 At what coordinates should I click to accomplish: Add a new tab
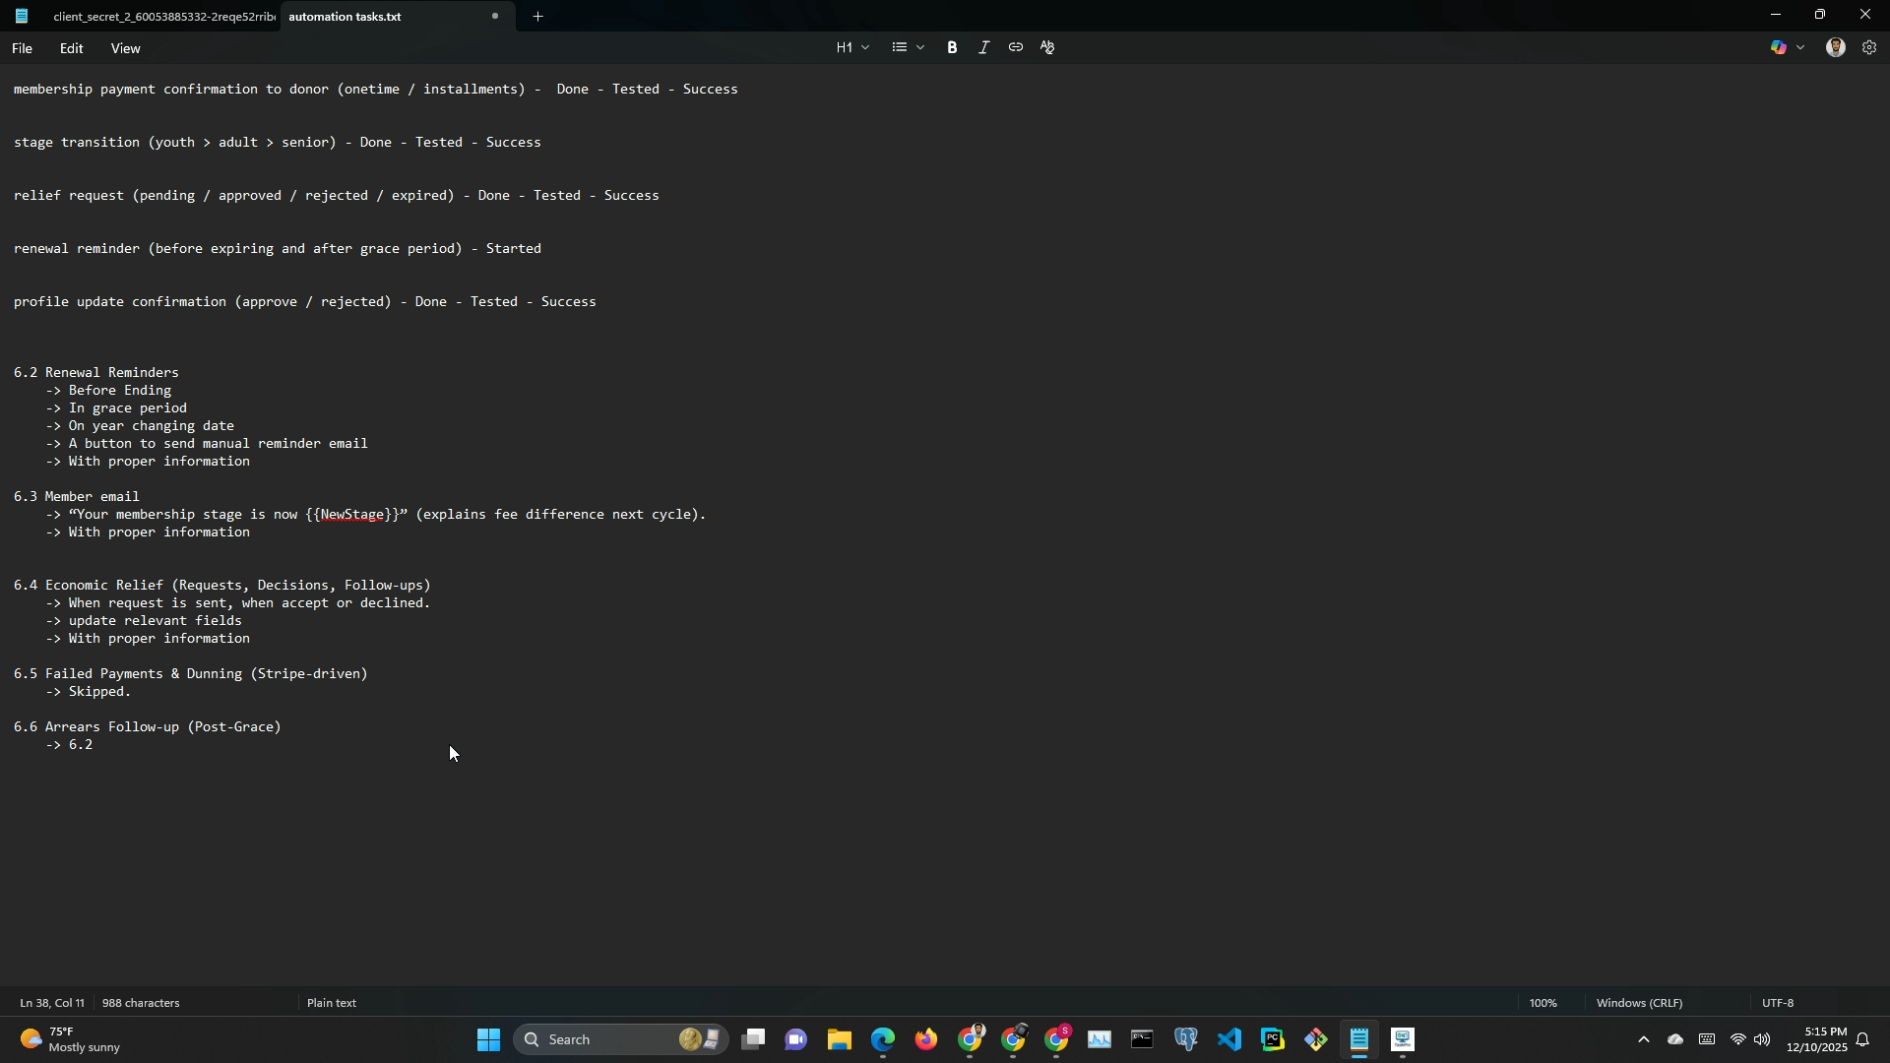[537, 17]
